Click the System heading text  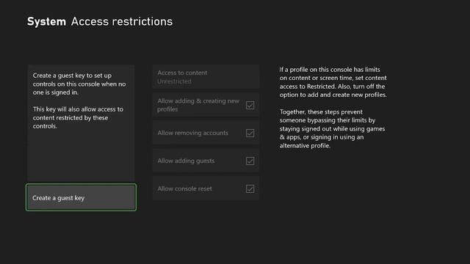tap(46, 21)
